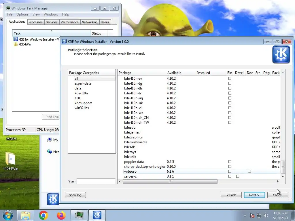Sort by Available column header
This screenshot has height=221, width=295.
click(x=181, y=73)
